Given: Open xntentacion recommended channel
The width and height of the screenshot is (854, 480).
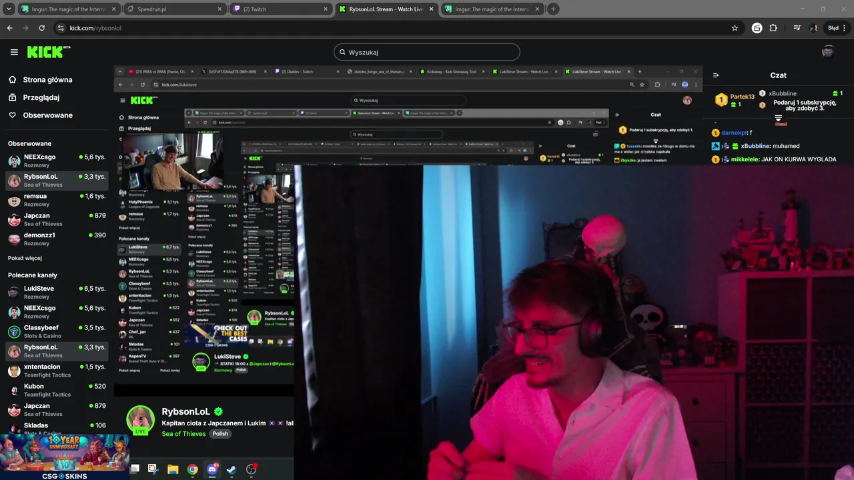Looking at the screenshot, I should click(56, 371).
